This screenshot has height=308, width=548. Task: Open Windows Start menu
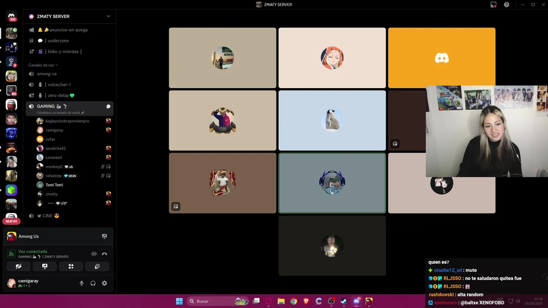coord(179,301)
